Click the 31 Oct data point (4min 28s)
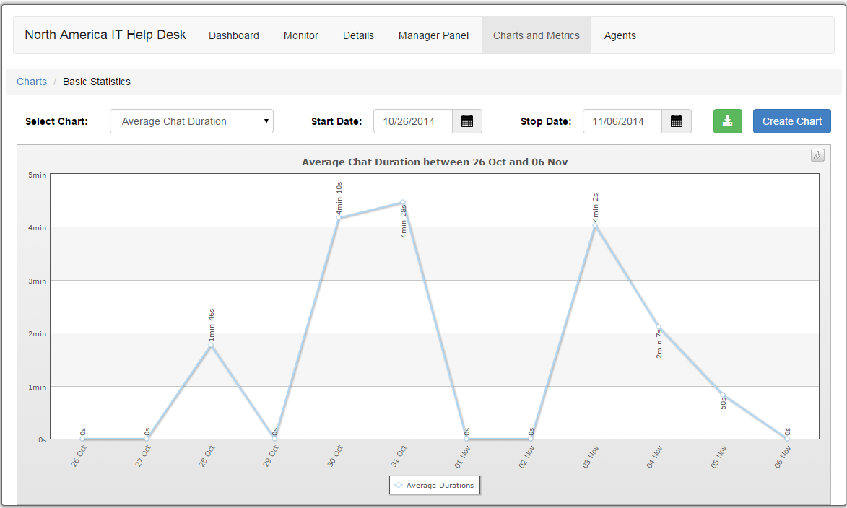 click(x=403, y=203)
